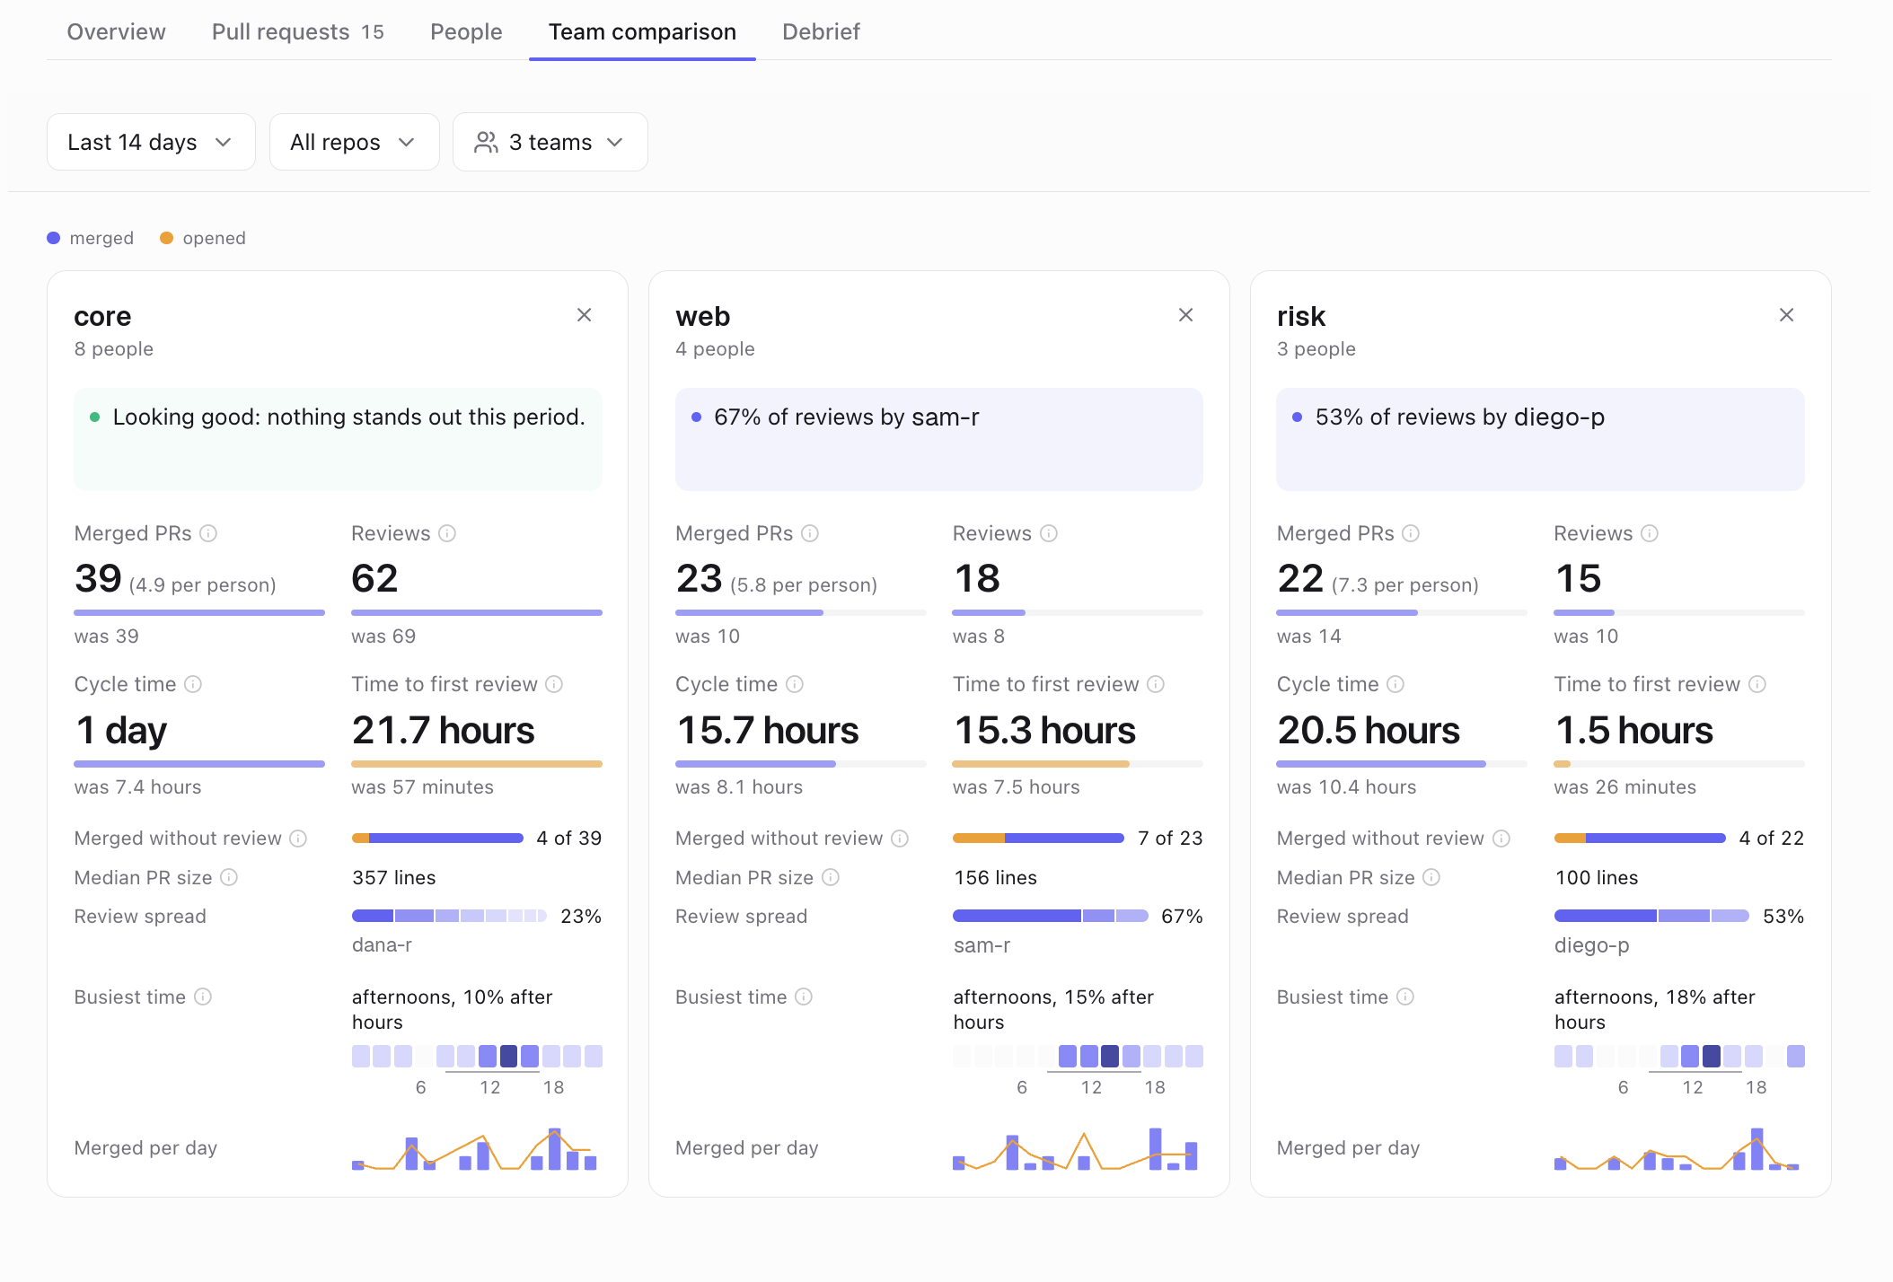
Task: Click info icon next to core Merged PRs
Action: (208, 533)
